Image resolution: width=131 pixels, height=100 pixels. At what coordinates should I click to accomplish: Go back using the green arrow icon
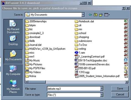pos(90,15)
